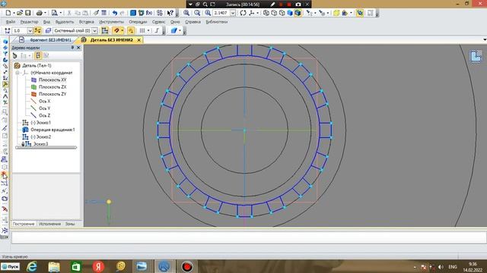Toggle the Sketch mode button
The width and height of the screenshot is (487, 273).
click(105, 30)
